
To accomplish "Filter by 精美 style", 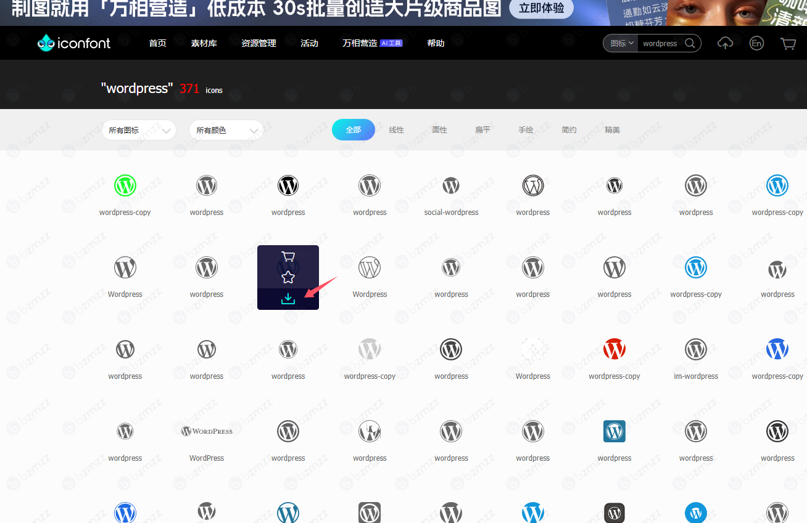I will click(x=613, y=130).
